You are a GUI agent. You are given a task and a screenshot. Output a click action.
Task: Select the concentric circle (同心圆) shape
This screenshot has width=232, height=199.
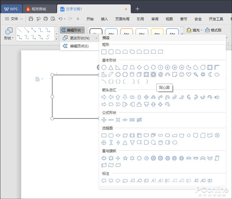click(x=153, y=75)
